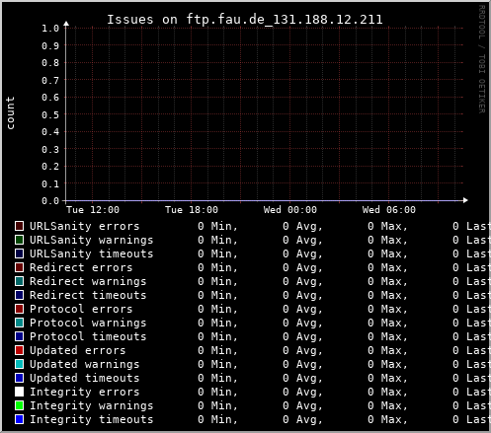The height and width of the screenshot is (433, 491).
Task: Select the Protocol errors legend label
Action: [81, 309]
